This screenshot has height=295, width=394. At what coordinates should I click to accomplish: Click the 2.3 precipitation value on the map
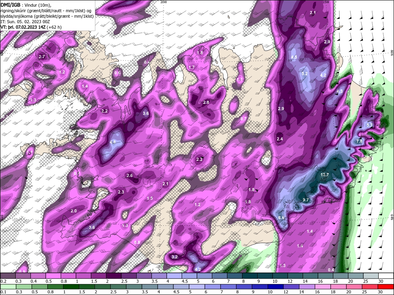coord(121,192)
